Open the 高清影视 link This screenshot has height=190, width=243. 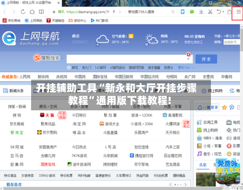[173, 115]
